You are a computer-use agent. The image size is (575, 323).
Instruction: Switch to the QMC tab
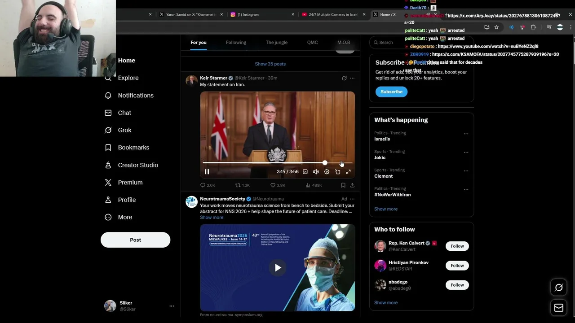[313, 42]
